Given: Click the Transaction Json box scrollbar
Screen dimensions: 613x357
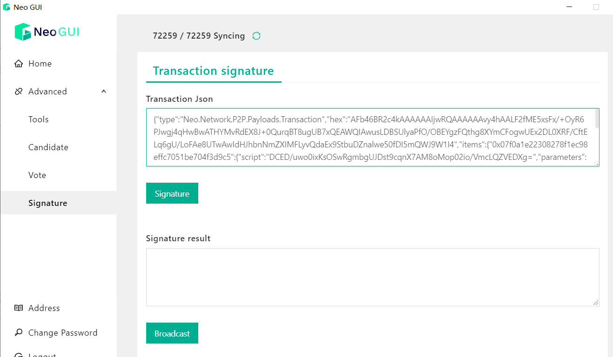Looking at the screenshot, I should 597,119.
